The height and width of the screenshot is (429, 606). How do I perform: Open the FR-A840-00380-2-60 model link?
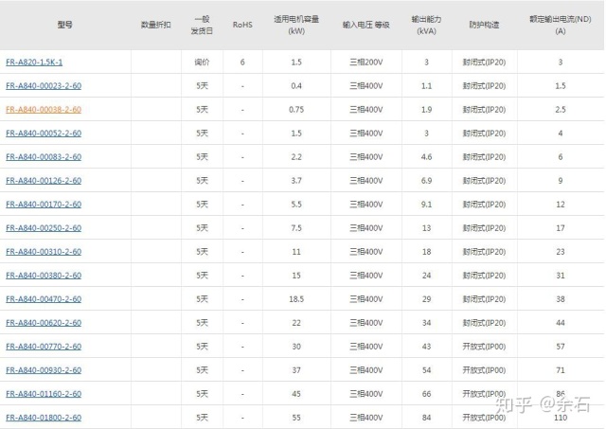coord(44,276)
